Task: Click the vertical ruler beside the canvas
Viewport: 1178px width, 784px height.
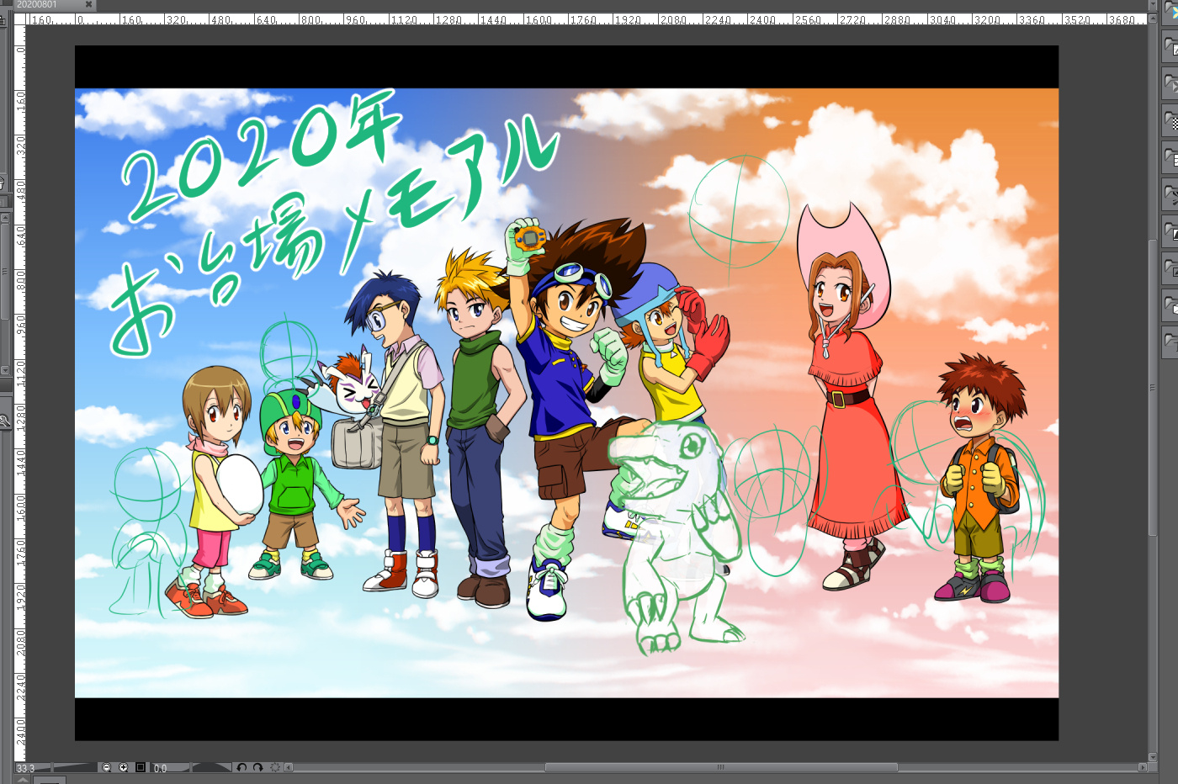Action: [x=21, y=392]
